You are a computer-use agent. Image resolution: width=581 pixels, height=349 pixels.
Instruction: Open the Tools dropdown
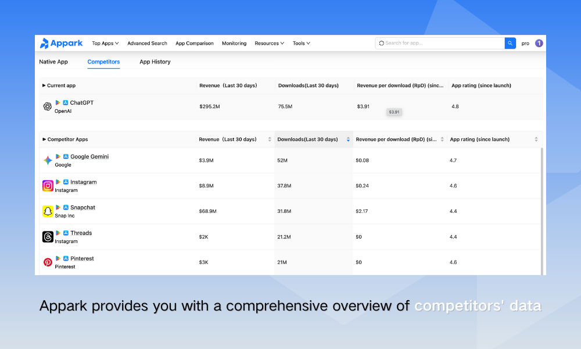301,43
